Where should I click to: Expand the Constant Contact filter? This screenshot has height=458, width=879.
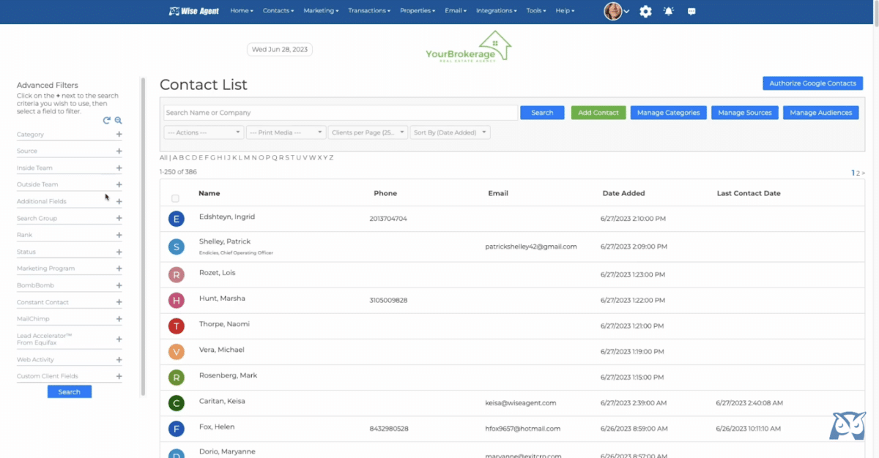click(x=119, y=303)
